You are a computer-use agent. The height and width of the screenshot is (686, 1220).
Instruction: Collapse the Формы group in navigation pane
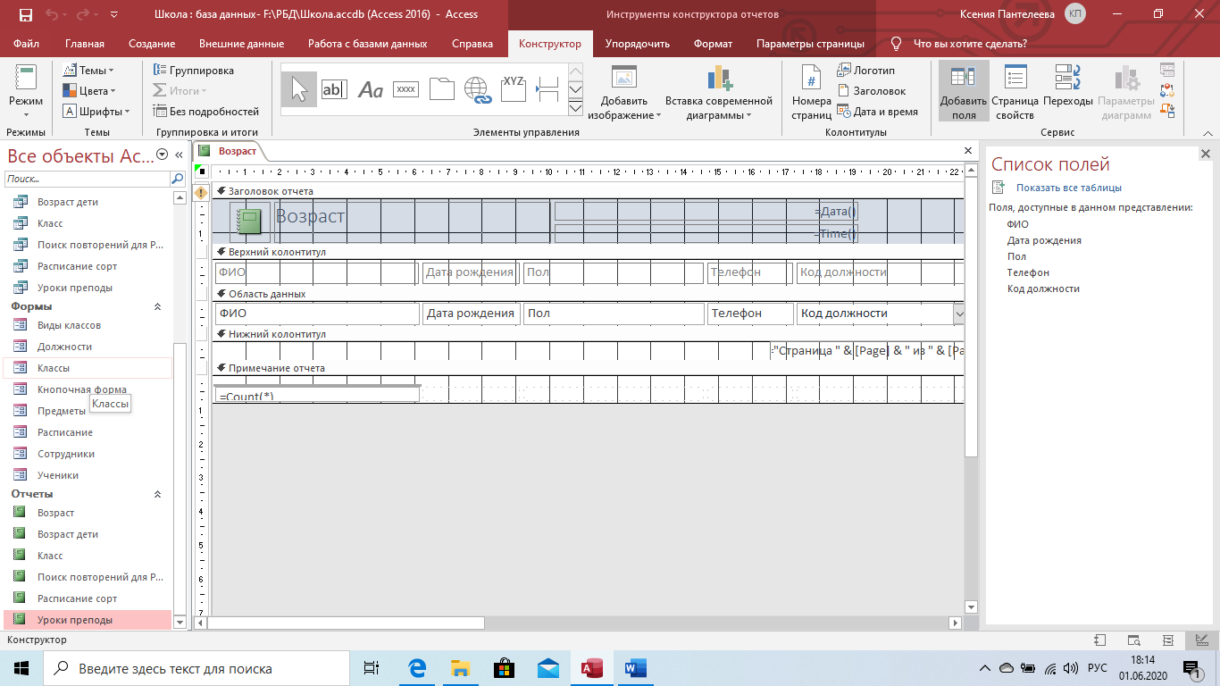[158, 306]
